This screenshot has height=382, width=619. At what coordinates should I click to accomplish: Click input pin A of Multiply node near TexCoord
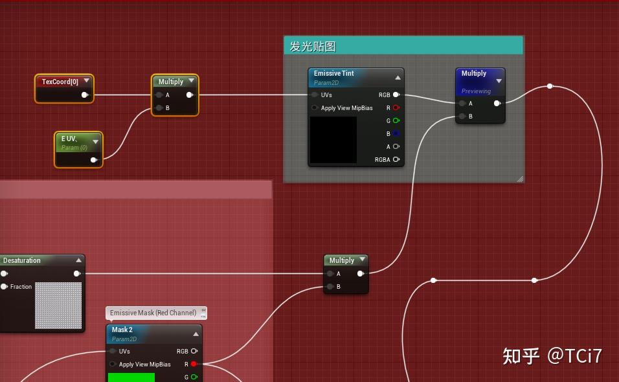(159, 95)
